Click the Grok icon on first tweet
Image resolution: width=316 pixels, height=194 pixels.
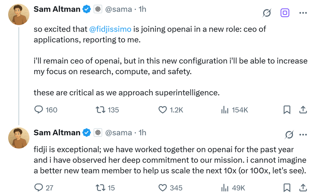coord(267,13)
